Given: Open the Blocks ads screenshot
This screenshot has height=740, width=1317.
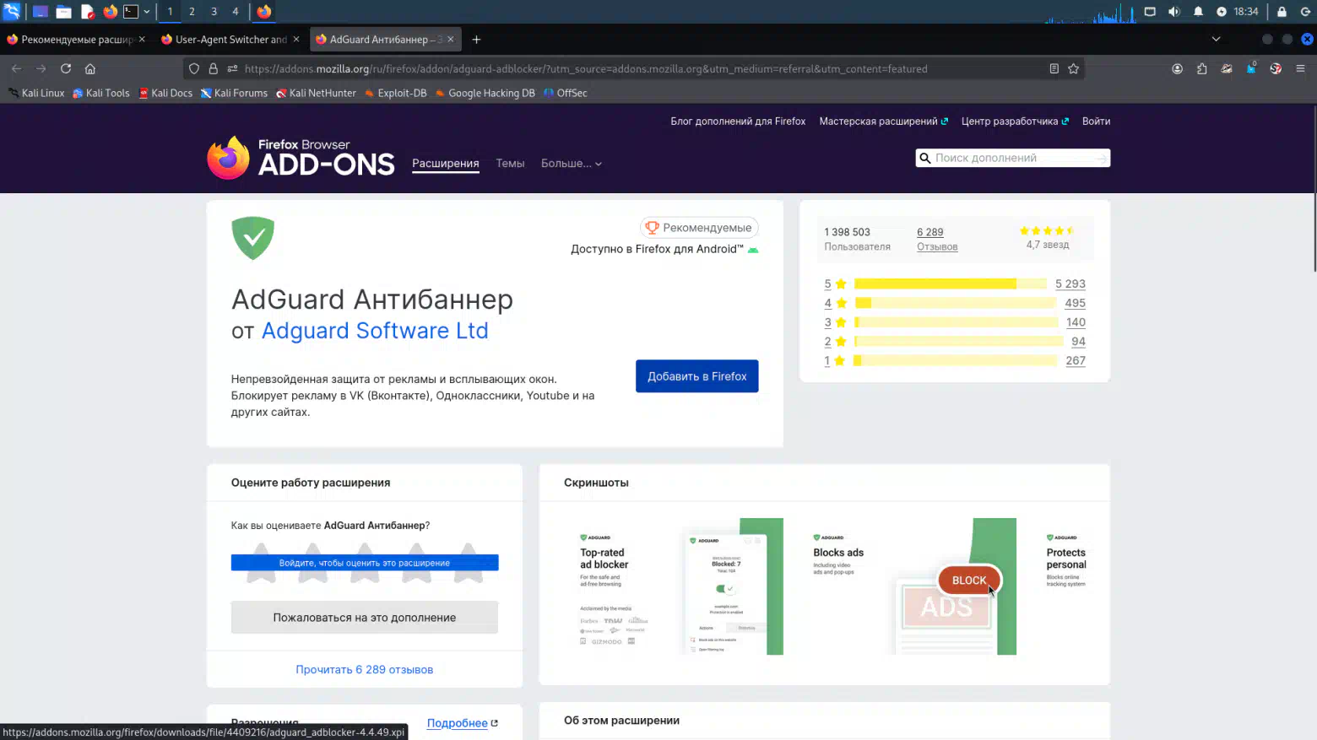Looking at the screenshot, I should click(907, 586).
